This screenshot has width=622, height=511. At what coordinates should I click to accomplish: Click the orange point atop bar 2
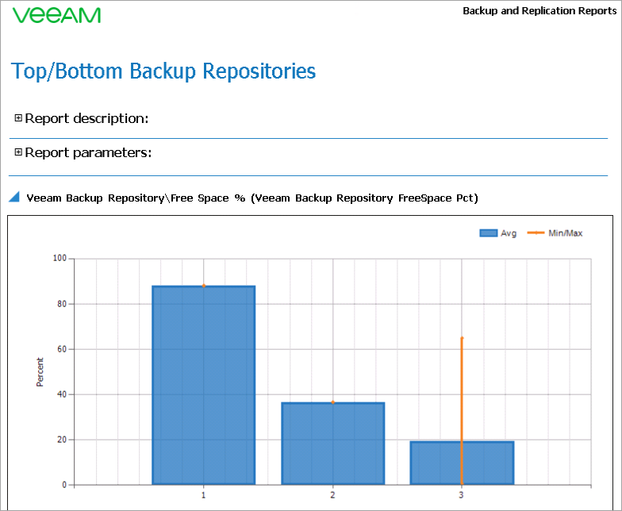pyautogui.click(x=333, y=402)
